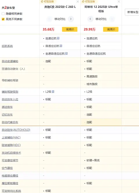The image size is (139, 193).
Task: Open 自动泊车入位 parameter link
Action: click(10, 100)
